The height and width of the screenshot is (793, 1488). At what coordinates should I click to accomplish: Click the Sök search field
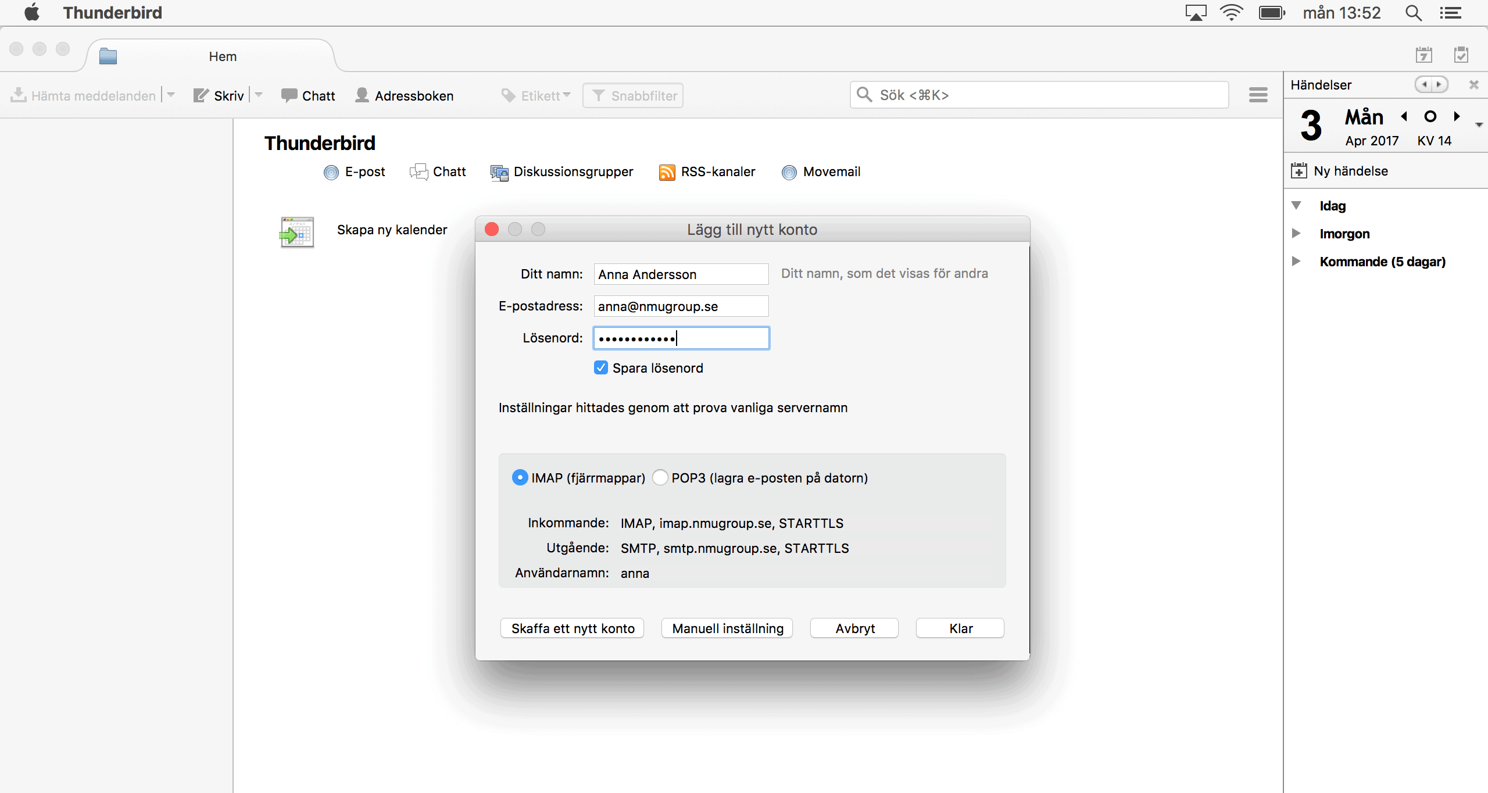(1039, 95)
